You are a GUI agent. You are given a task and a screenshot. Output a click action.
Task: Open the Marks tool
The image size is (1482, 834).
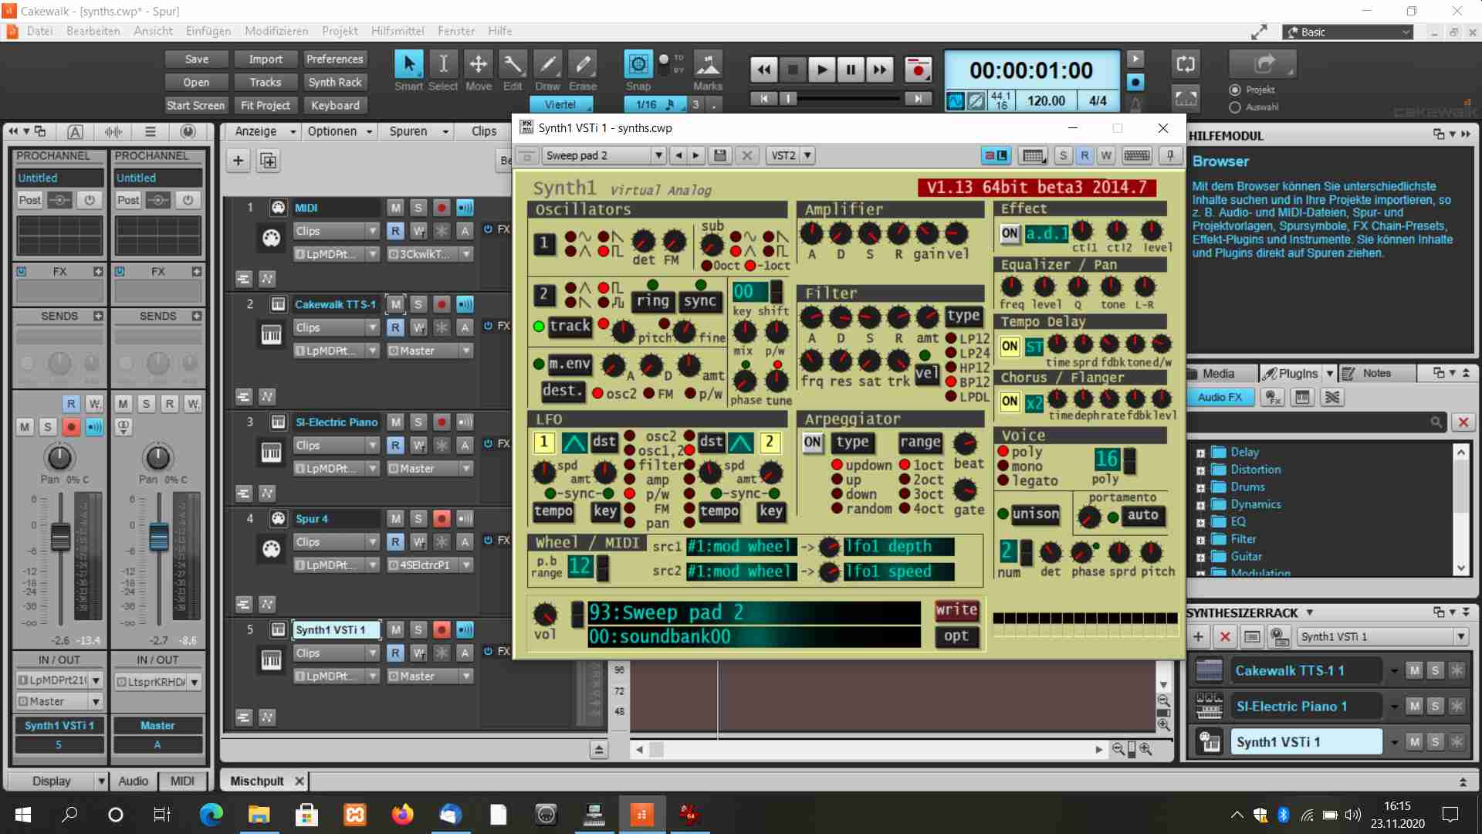click(708, 65)
